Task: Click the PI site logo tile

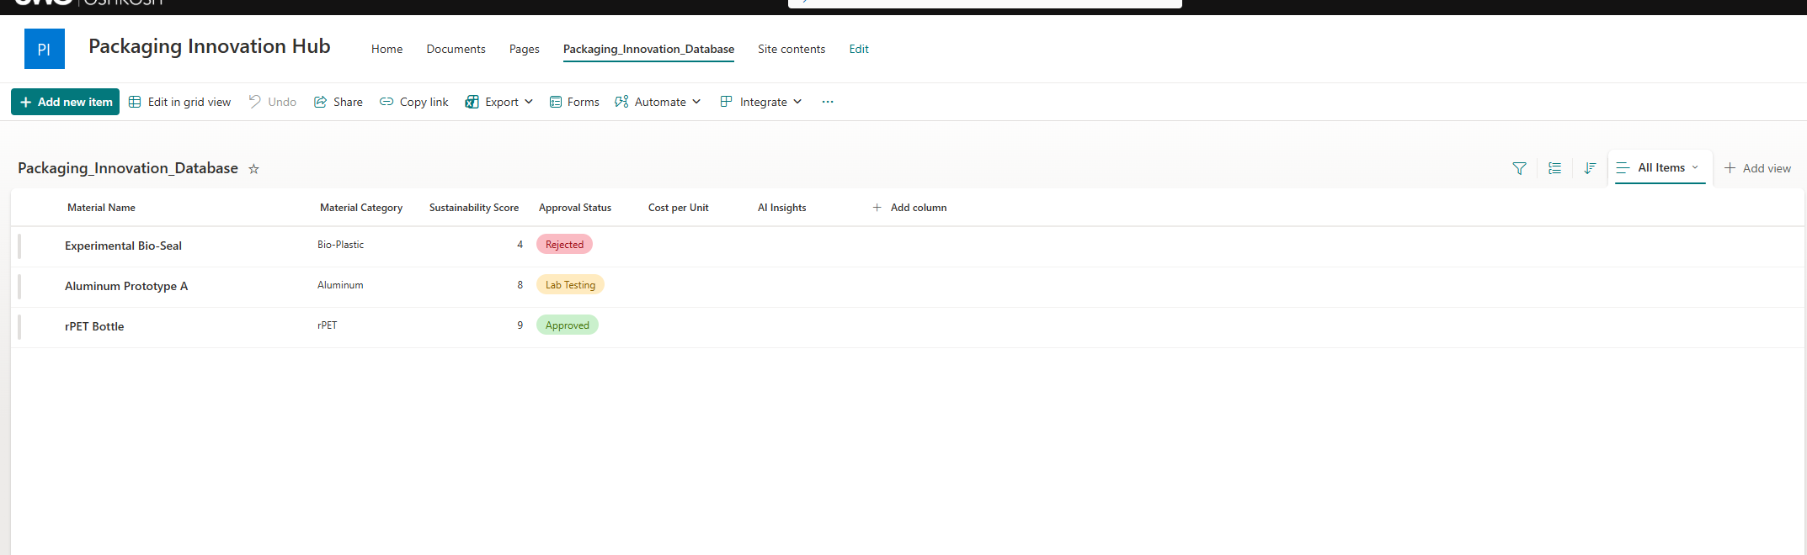Action: (45, 49)
